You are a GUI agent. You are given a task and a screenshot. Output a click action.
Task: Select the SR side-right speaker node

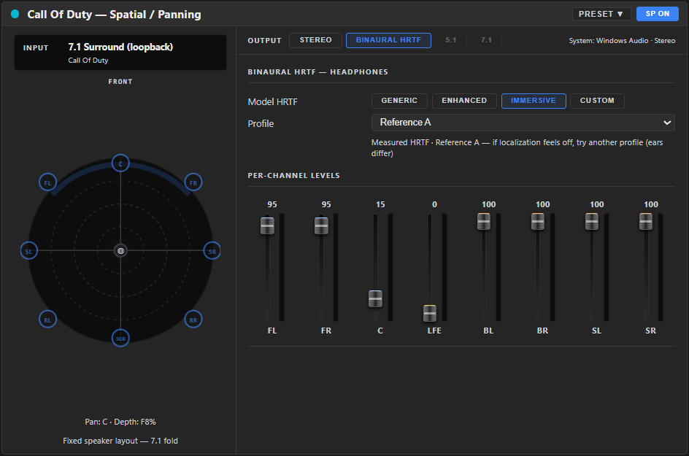[x=212, y=251]
